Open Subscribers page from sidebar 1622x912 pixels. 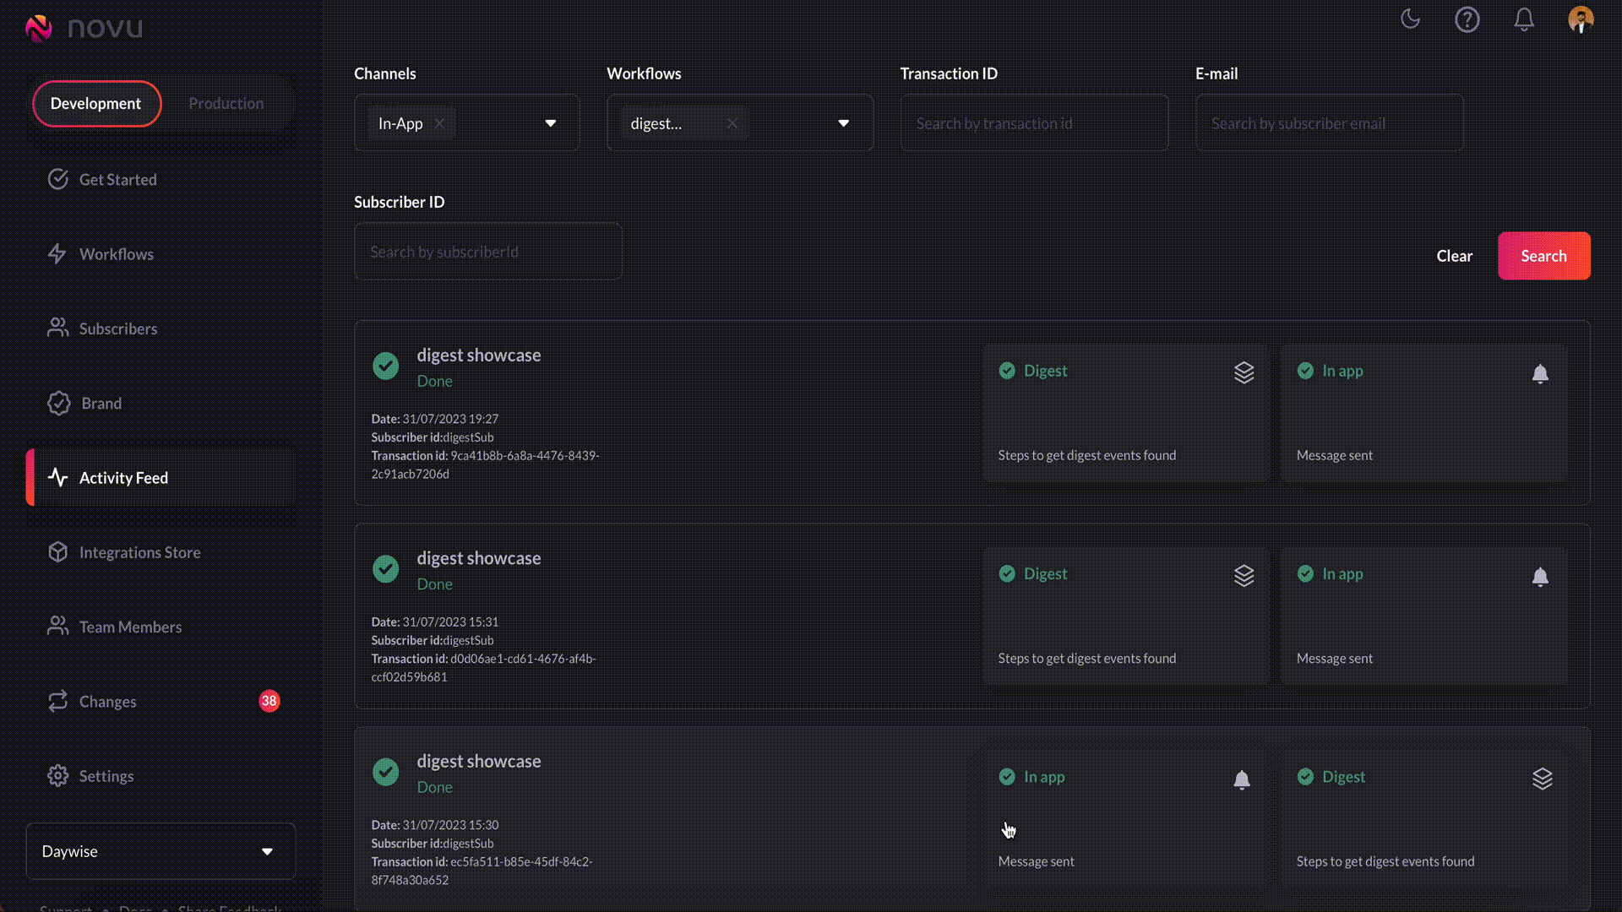click(x=117, y=328)
